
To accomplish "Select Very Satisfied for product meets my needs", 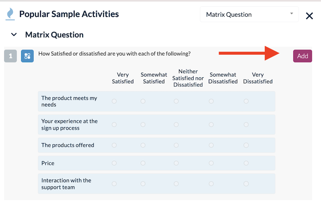I will tap(114, 101).
